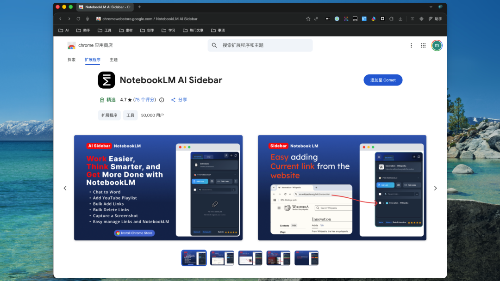Click the 工具 category chip

(131, 115)
